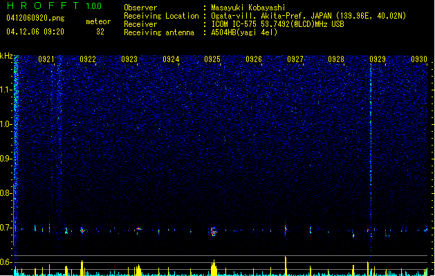This screenshot has height=276, width=435.
Task: Click the 0927 time marker
Action: (x=295, y=59)
